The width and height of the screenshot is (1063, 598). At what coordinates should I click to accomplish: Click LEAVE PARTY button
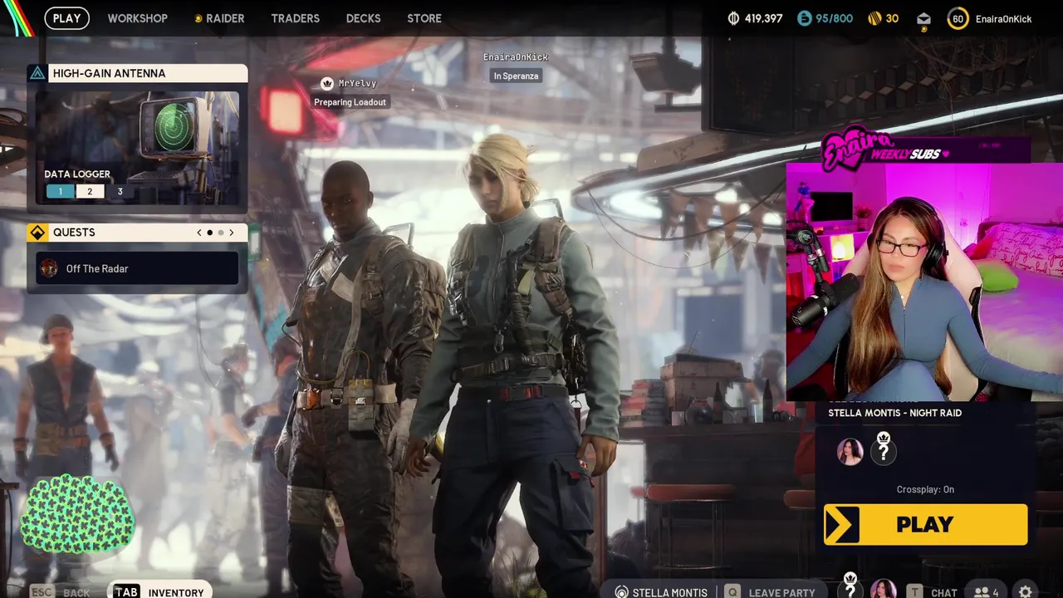pyautogui.click(x=771, y=591)
